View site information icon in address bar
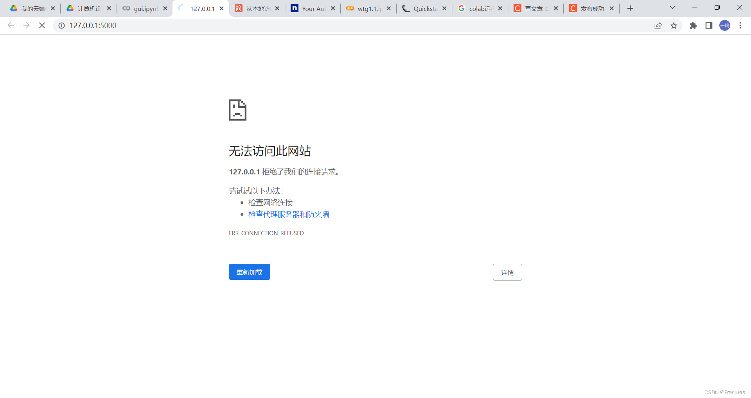 click(x=61, y=25)
